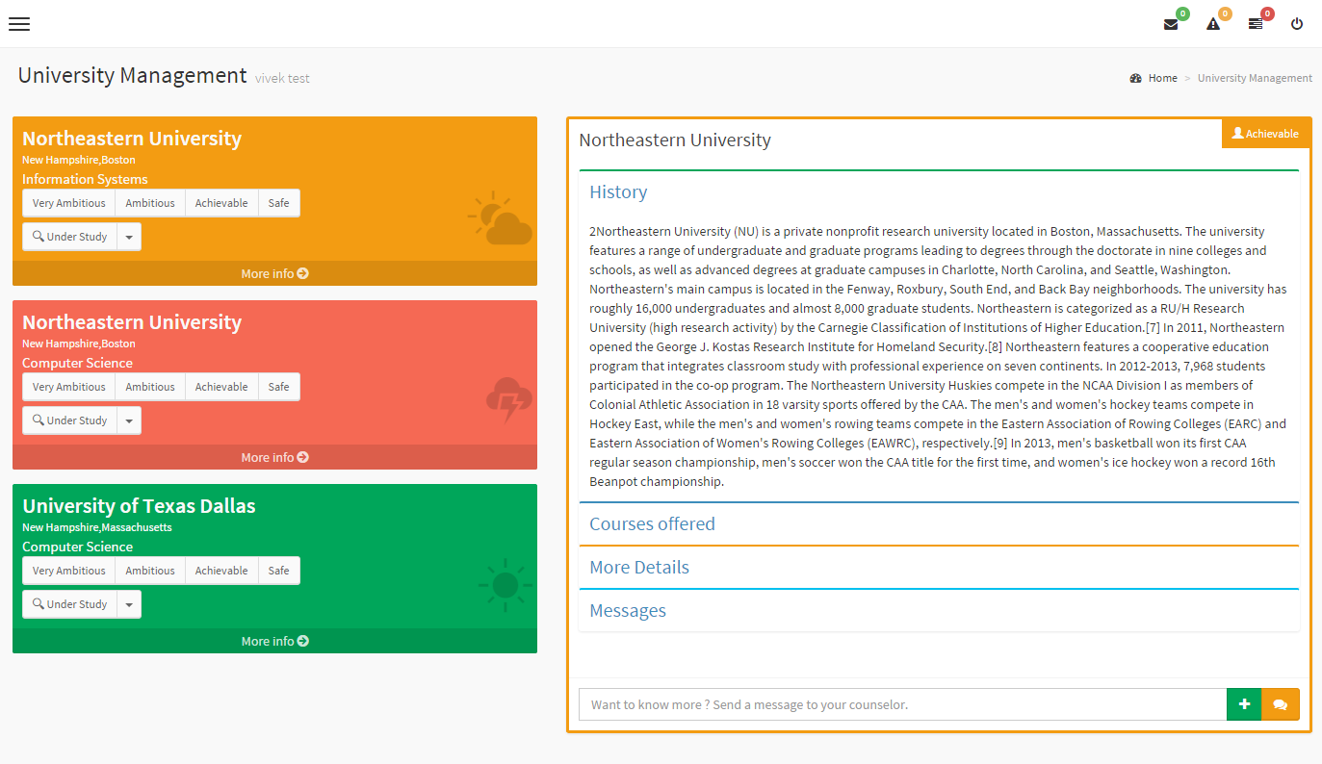This screenshot has height=764, width=1322.
Task: Open More info for University of Texas Dallas
Action: [274, 641]
